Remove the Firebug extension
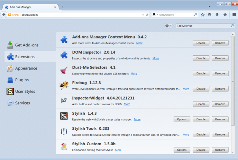This screenshot has width=238, height=160. tap(220, 89)
